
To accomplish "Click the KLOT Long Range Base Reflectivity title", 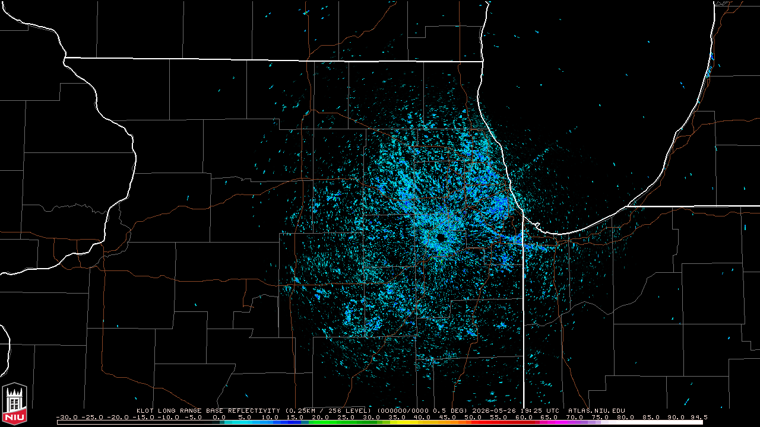I will point(208,410).
